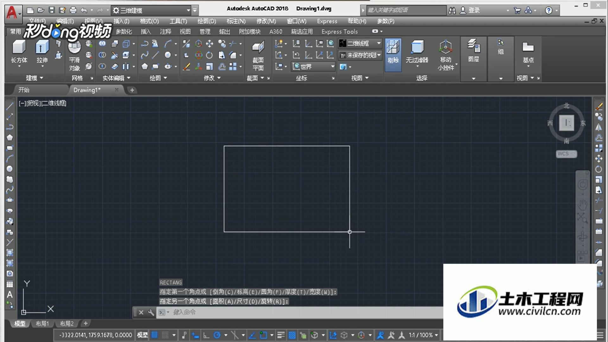The width and height of the screenshot is (608, 342).
Task: Open the 截面平面 section plane tool
Action: (x=258, y=56)
